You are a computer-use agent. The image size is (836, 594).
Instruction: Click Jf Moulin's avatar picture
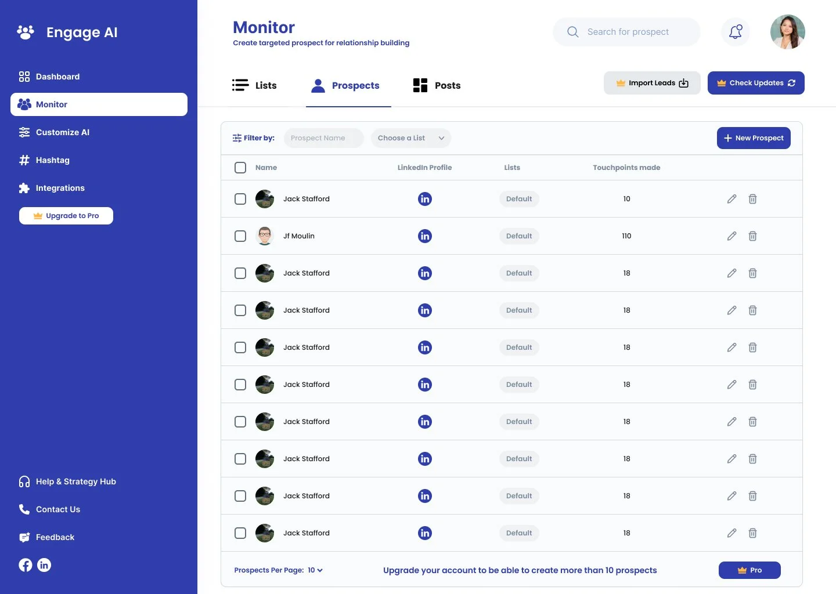265,236
